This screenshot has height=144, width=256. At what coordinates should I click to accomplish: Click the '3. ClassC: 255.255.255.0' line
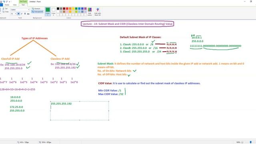[140, 52]
